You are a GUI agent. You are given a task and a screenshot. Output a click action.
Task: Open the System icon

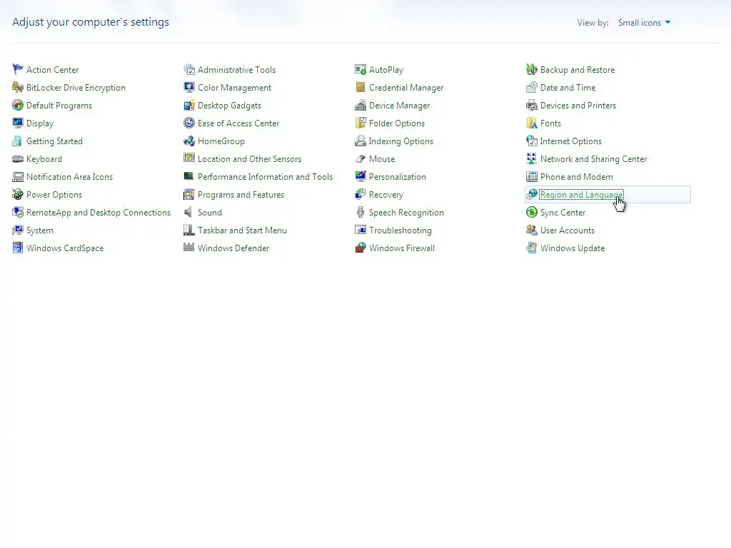tap(18, 230)
